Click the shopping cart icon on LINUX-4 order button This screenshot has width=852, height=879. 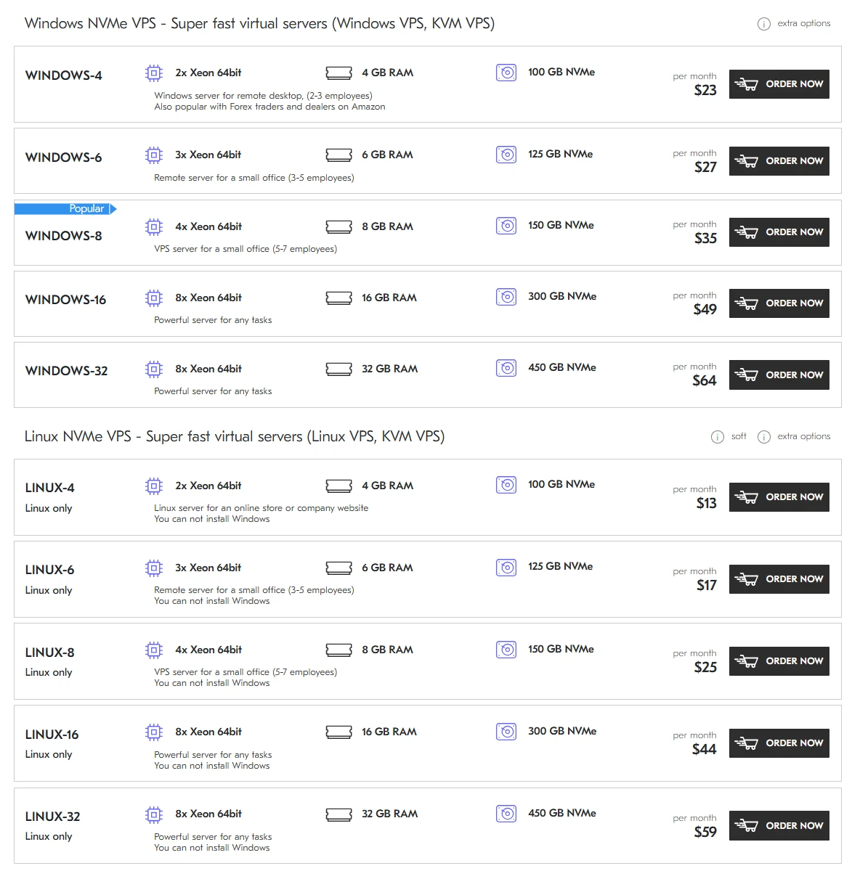(748, 497)
